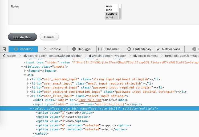Click the Roles field label

coord(15,6)
